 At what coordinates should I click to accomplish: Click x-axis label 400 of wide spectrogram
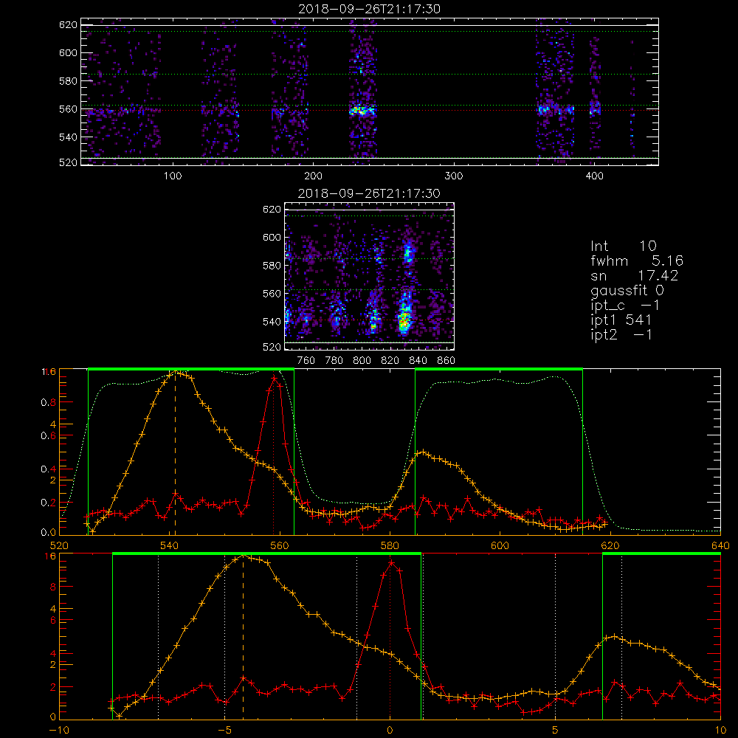[594, 176]
